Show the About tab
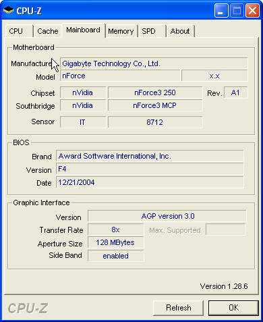Image resolution: width=263 pixels, height=322 pixels. [180, 31]
